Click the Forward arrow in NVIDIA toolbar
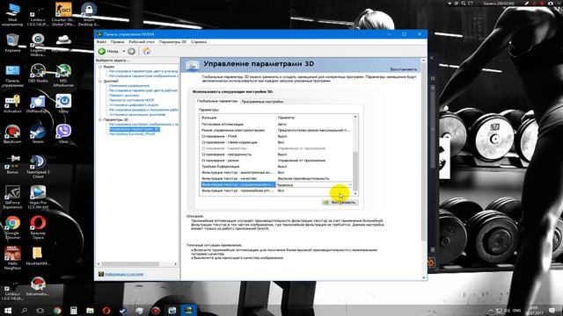Screen dimensions: 563x316 click(131, 51)
